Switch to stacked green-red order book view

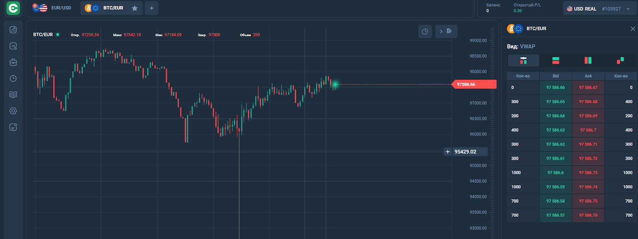555,61
